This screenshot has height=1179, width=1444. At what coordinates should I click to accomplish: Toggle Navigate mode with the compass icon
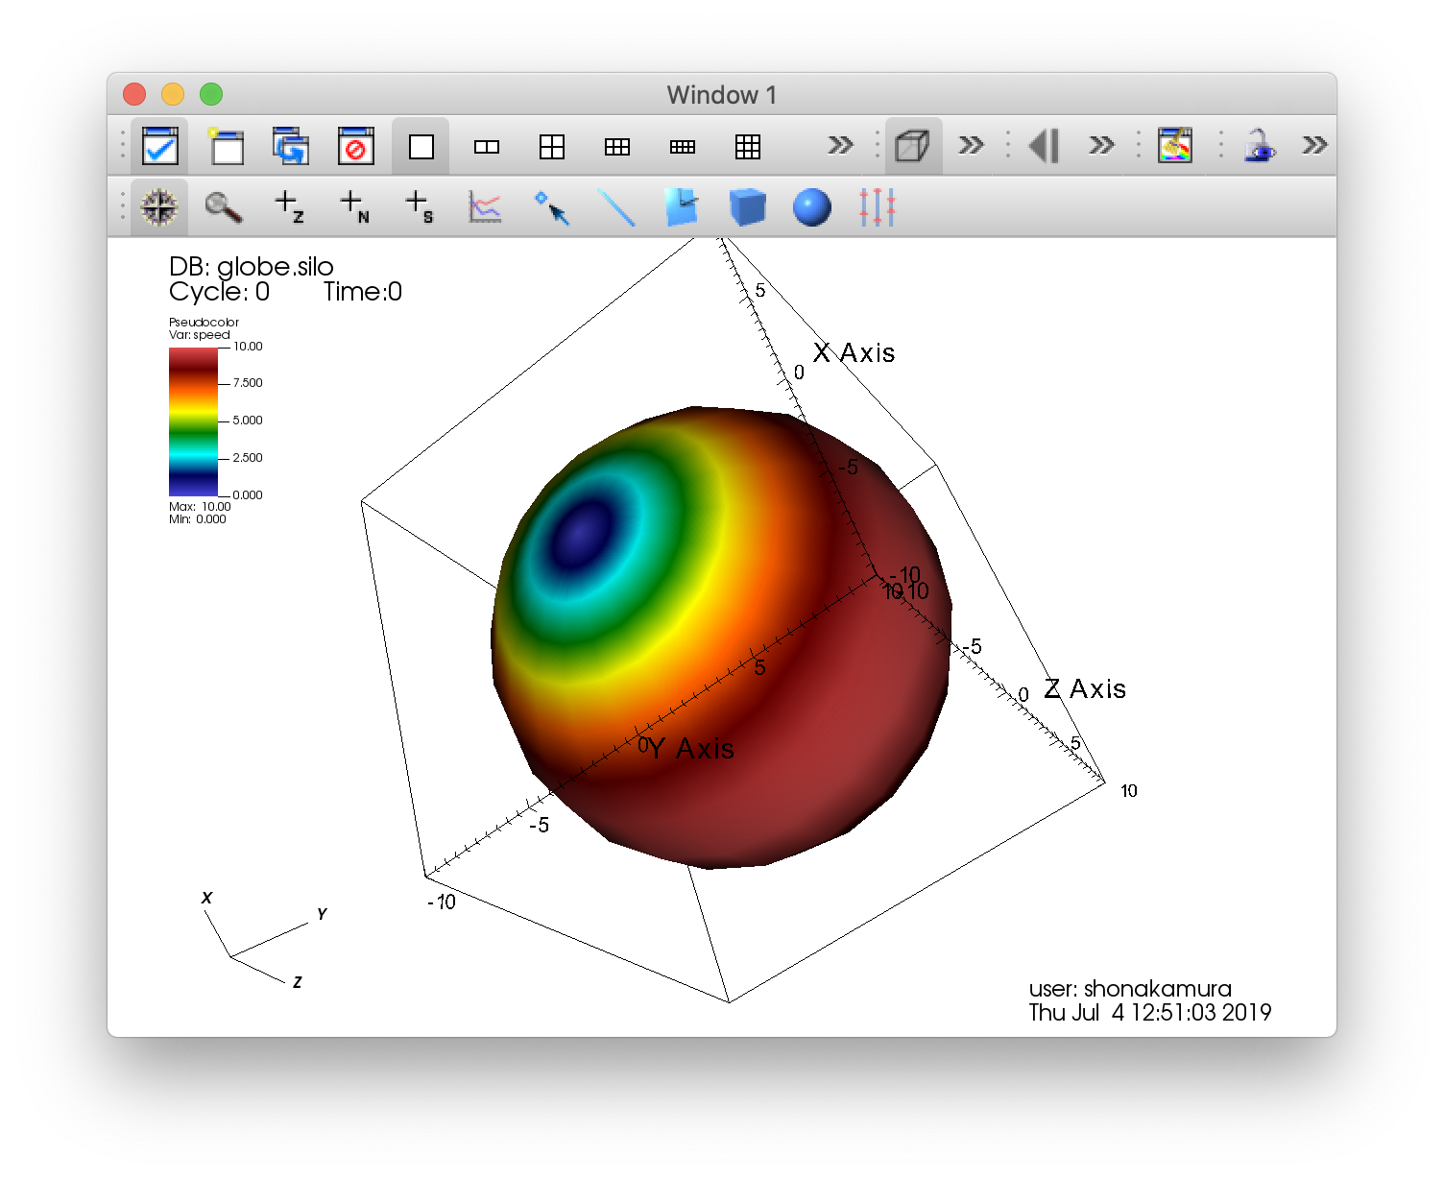pyautogui.click(x=159, y=207)
